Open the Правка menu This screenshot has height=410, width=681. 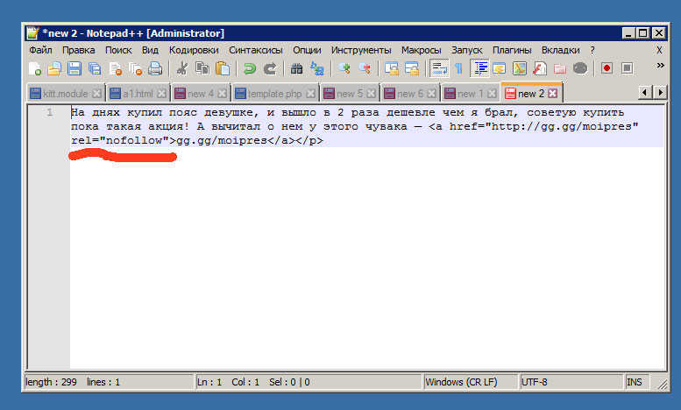(78, 50)
